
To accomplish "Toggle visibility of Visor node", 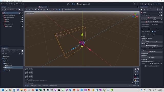I will [x=22, y=22].
